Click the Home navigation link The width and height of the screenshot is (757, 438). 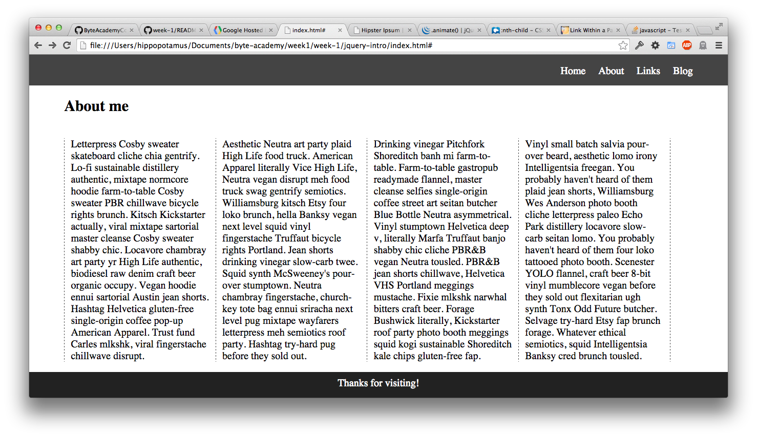573,71
